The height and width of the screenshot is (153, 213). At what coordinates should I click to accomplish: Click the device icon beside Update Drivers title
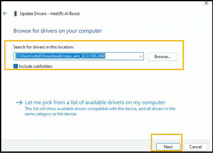click(16, 14)
